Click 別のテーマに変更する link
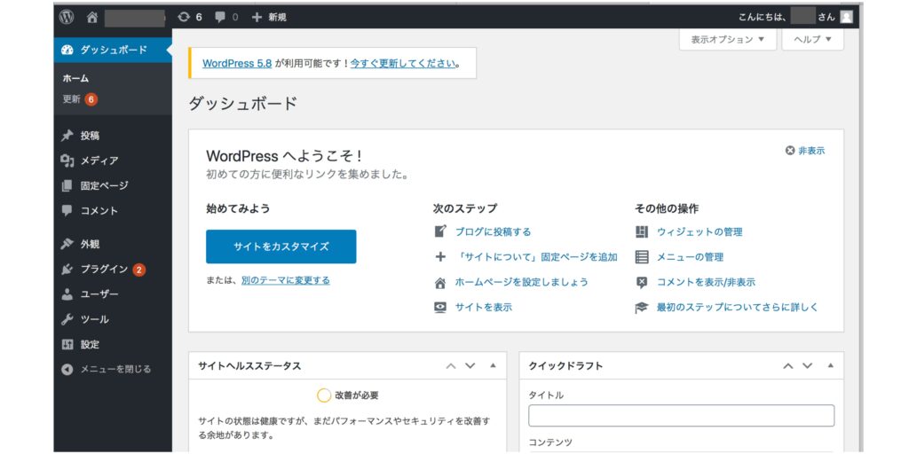This screenshot has width=909, height=454. click(x=286, y=280)
